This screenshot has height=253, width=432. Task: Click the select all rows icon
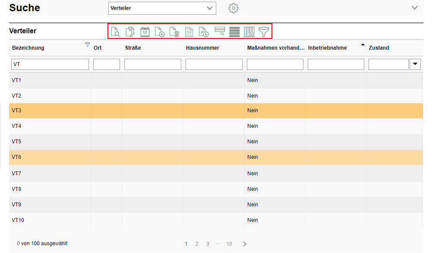pos(234,32)
